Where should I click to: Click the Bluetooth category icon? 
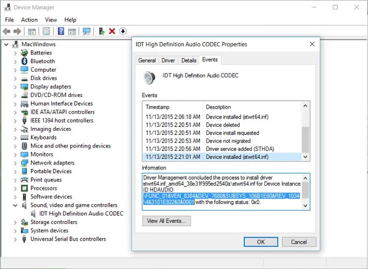click(25, 61)
